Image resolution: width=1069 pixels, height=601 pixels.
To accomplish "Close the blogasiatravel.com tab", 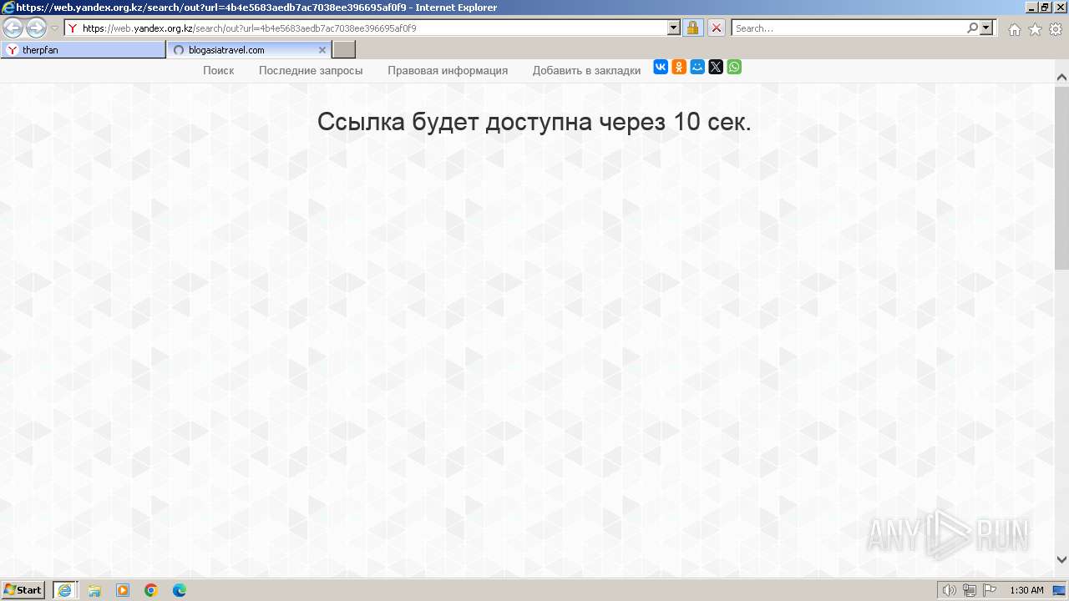I will tap(322, 50).
